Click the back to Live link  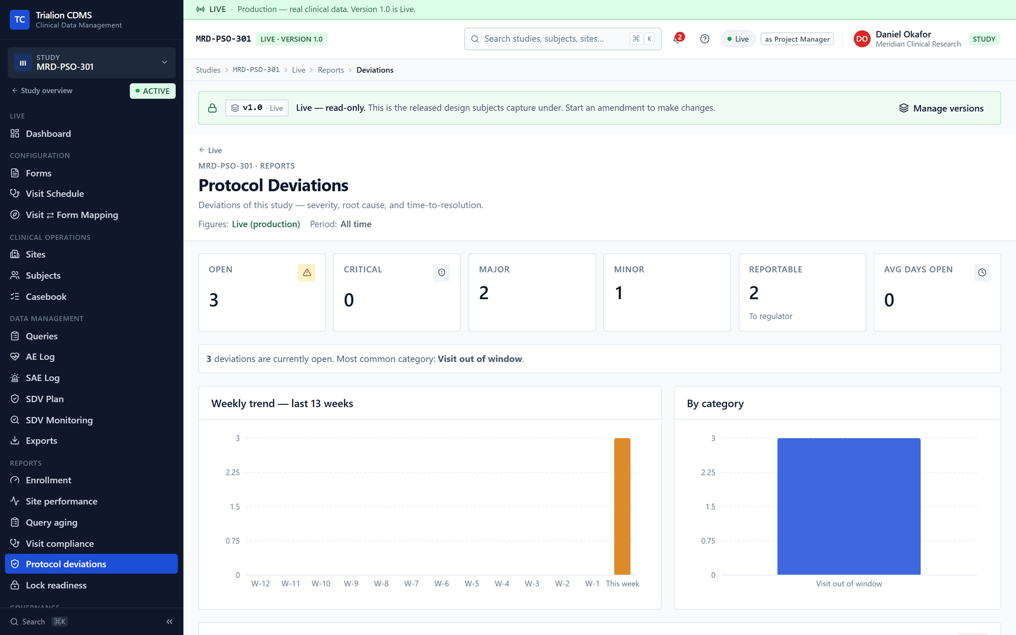point(210,150)
